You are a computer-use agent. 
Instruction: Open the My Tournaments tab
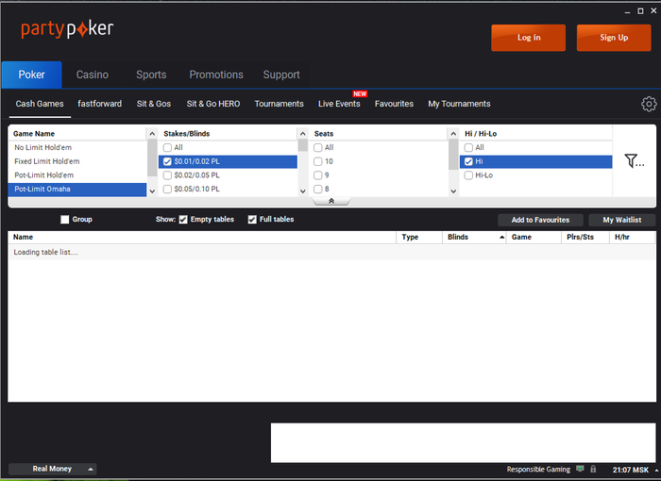coord(459,104)
